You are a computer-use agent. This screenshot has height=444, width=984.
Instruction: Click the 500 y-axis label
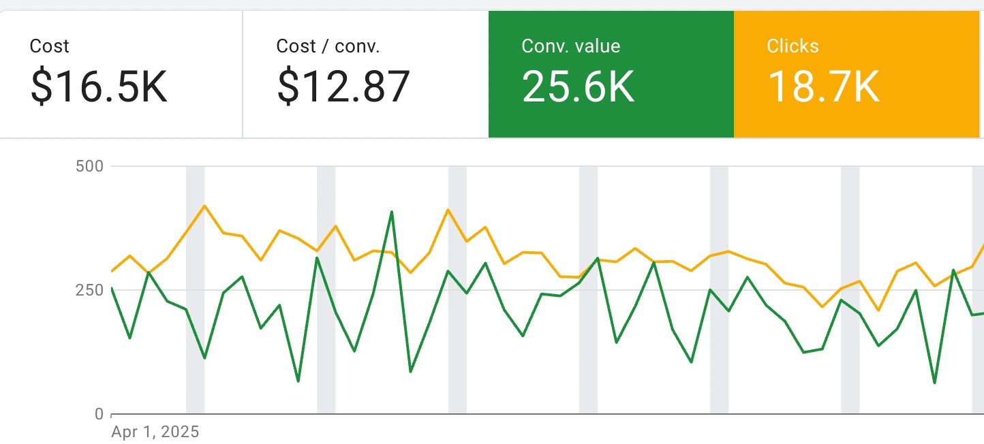tap(90, 166)
